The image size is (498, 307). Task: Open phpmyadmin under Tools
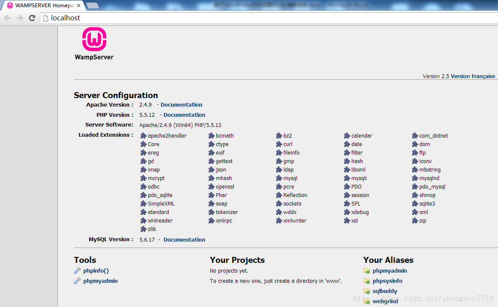click(100, 281)
